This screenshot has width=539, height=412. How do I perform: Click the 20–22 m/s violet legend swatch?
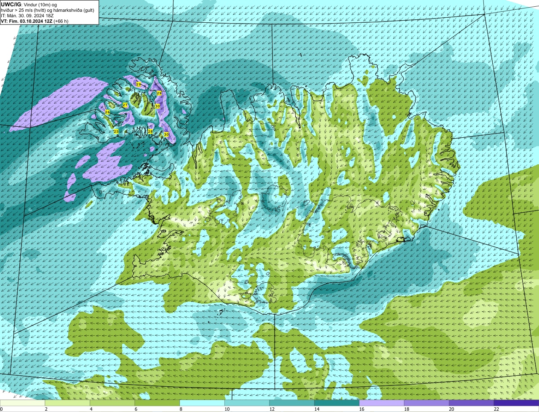tap(472, 403)
